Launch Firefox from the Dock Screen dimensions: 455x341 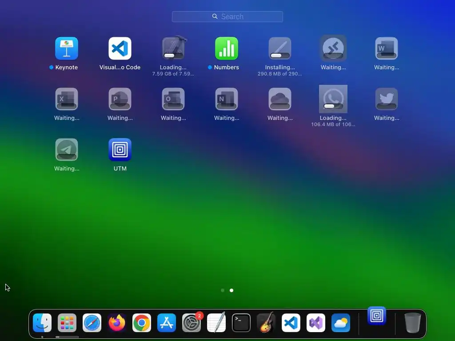[117, 323]
